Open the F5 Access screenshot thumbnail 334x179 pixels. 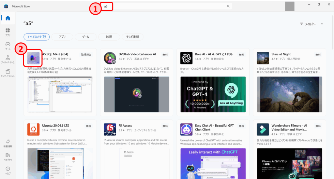(x=137, y=163)
